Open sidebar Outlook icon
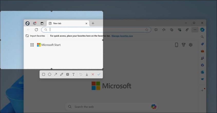217x113 pixels. coord(202,72)
